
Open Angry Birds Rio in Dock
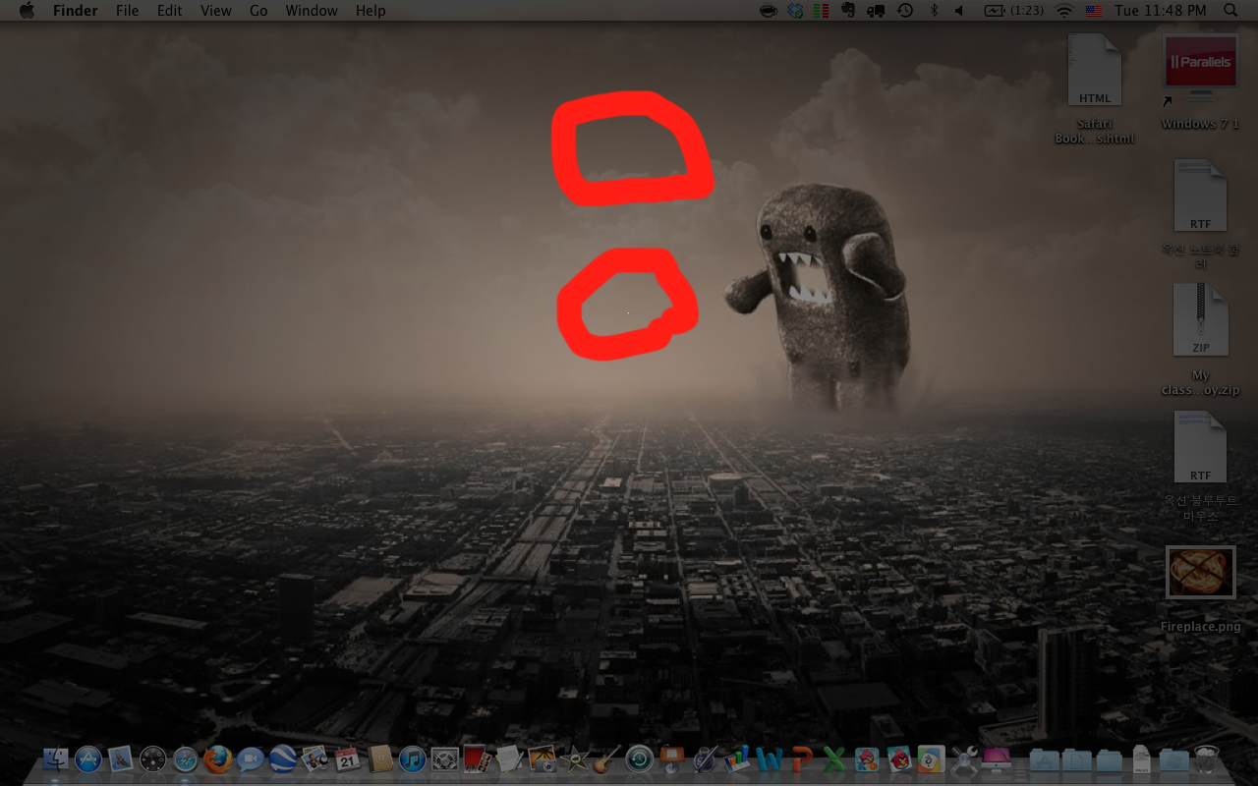(867, 759)
